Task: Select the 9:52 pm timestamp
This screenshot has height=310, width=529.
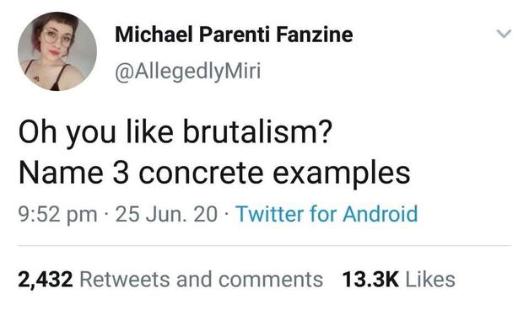Action: (57, 215)
